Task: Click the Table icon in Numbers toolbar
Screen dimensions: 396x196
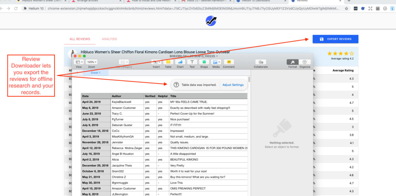Action: pos(168,62)
